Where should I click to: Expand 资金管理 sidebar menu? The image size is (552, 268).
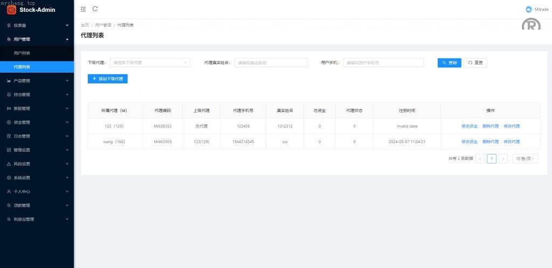(x=37, y=122)
